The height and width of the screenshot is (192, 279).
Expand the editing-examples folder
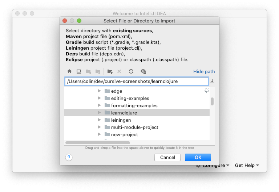[100, 98]
